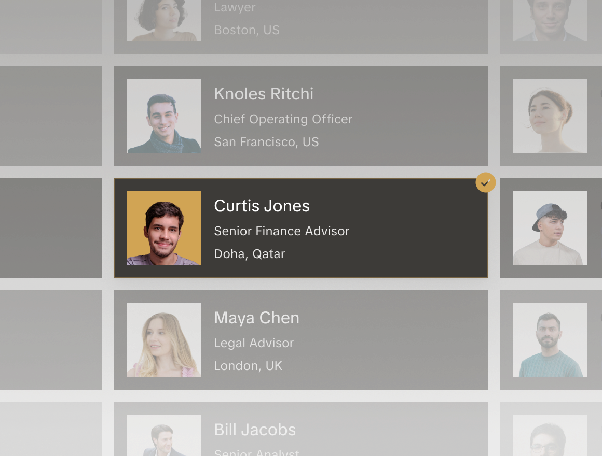602x456 pixels.
Task: Open Curtis Jones profile photo
Action: pyautogui.click(x=164, y=228)
